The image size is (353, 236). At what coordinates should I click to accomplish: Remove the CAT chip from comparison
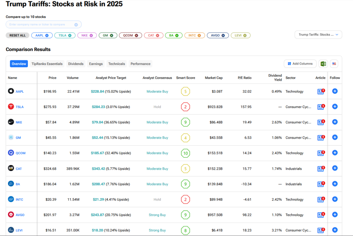click(158, 36)
